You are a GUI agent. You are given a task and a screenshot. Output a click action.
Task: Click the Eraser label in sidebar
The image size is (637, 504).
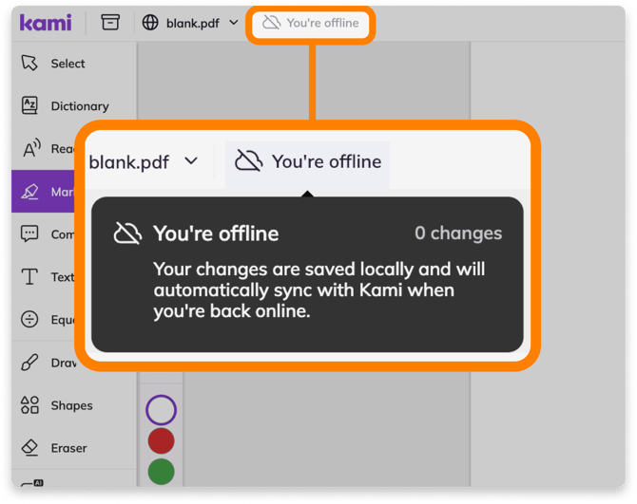[69, 448]
